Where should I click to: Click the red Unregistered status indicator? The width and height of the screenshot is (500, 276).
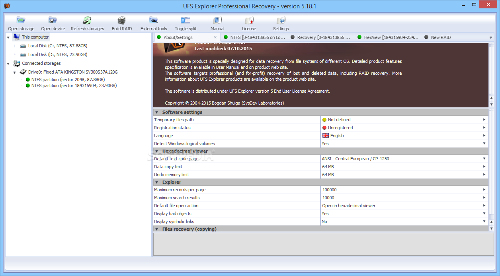tap(324, 128)
